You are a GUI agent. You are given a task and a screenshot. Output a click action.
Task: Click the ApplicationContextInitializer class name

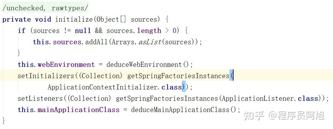103,87
